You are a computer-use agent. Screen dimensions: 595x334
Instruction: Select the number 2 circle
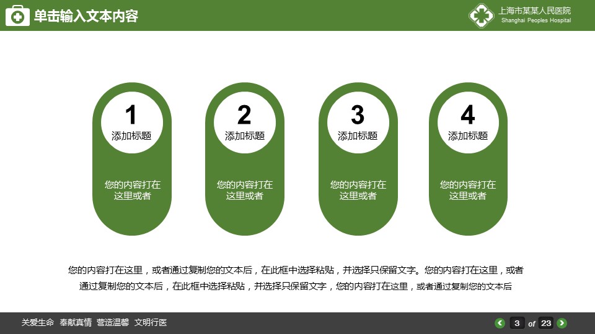[244, 122]
